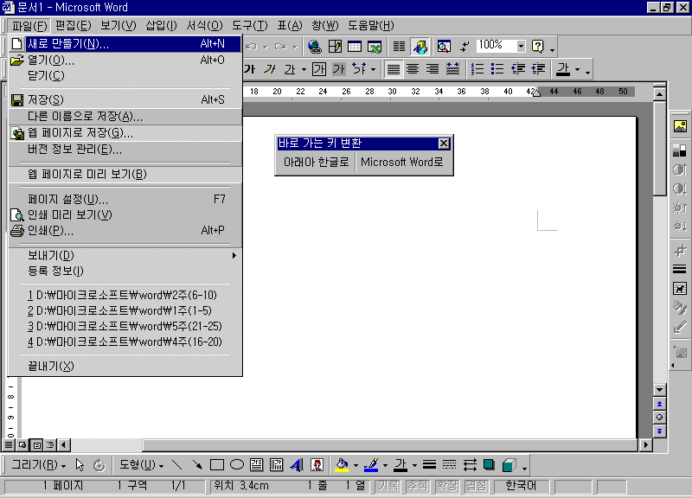Open Text Wrapping icon with the dog picture
The height and width of the screenshot is (498, 692).
[x=680, y=289]
